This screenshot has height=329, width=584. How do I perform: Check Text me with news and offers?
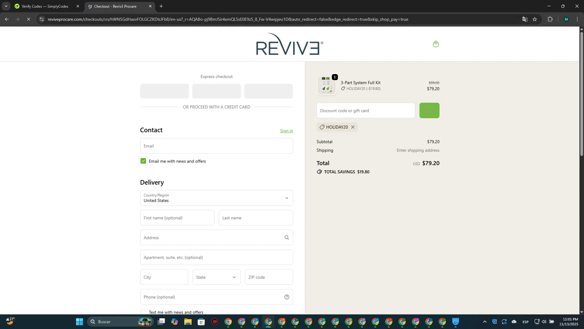[143, 312]
